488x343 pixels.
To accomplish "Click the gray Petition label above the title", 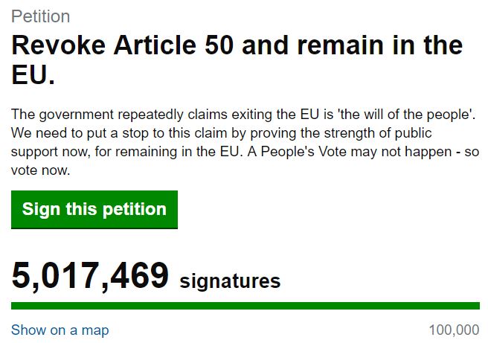I will 41,16.
